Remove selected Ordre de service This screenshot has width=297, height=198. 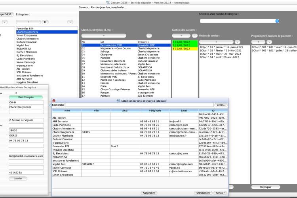(x=237, y=42)
